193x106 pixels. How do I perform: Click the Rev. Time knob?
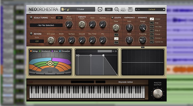pyautogui.click(x=92, y=40)
